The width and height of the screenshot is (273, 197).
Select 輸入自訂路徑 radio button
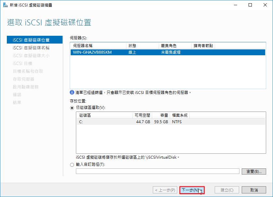[72, 165]
